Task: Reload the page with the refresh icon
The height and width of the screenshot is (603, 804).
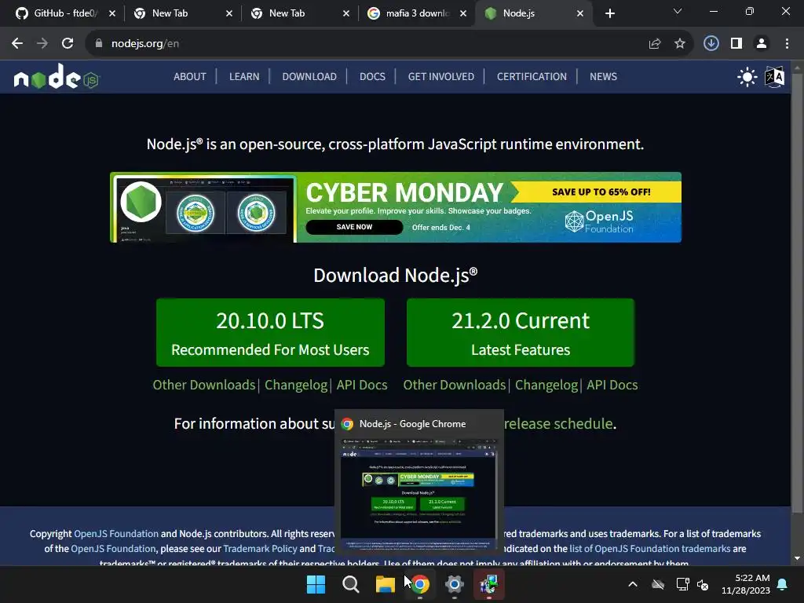Action: (x=68, y=44)
